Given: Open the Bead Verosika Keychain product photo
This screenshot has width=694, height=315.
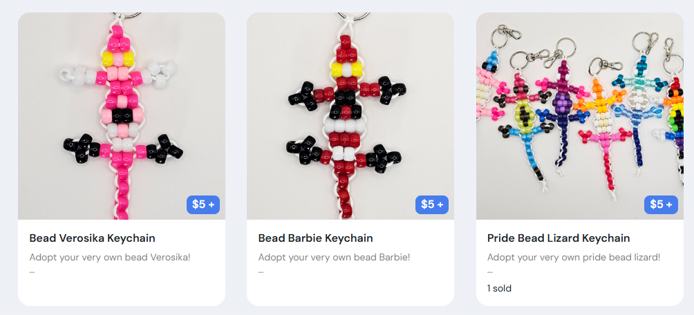Looking at the screenshot, I should click(121, 116).
